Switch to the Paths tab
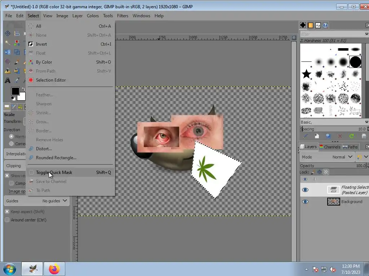 (350, 147)
